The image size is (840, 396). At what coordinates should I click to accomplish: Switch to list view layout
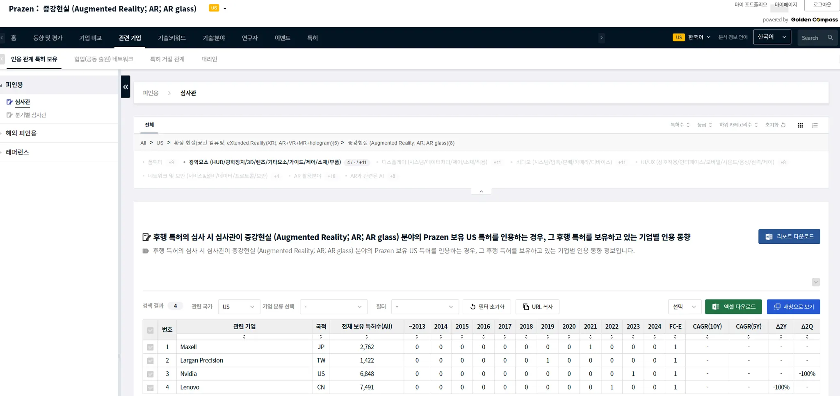pos(815,125)
